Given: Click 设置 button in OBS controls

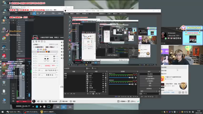Looking at the screenshot, I should (x=150, y=83).
